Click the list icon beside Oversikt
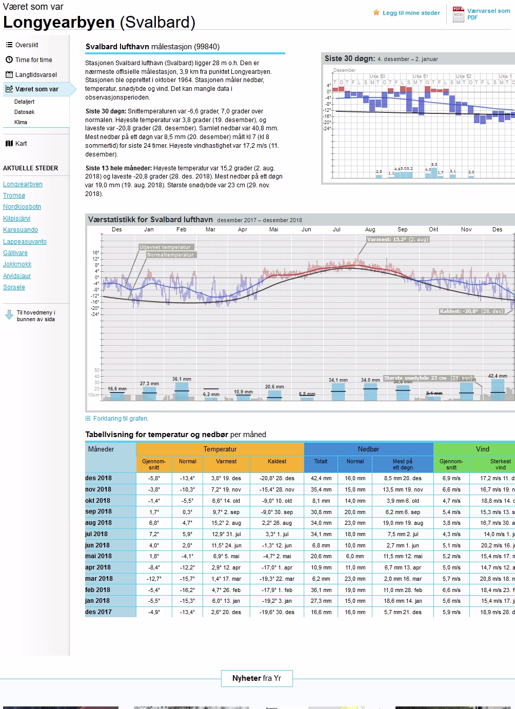The height and width of the screenshot is (709, 515). [x=9, y=45]
